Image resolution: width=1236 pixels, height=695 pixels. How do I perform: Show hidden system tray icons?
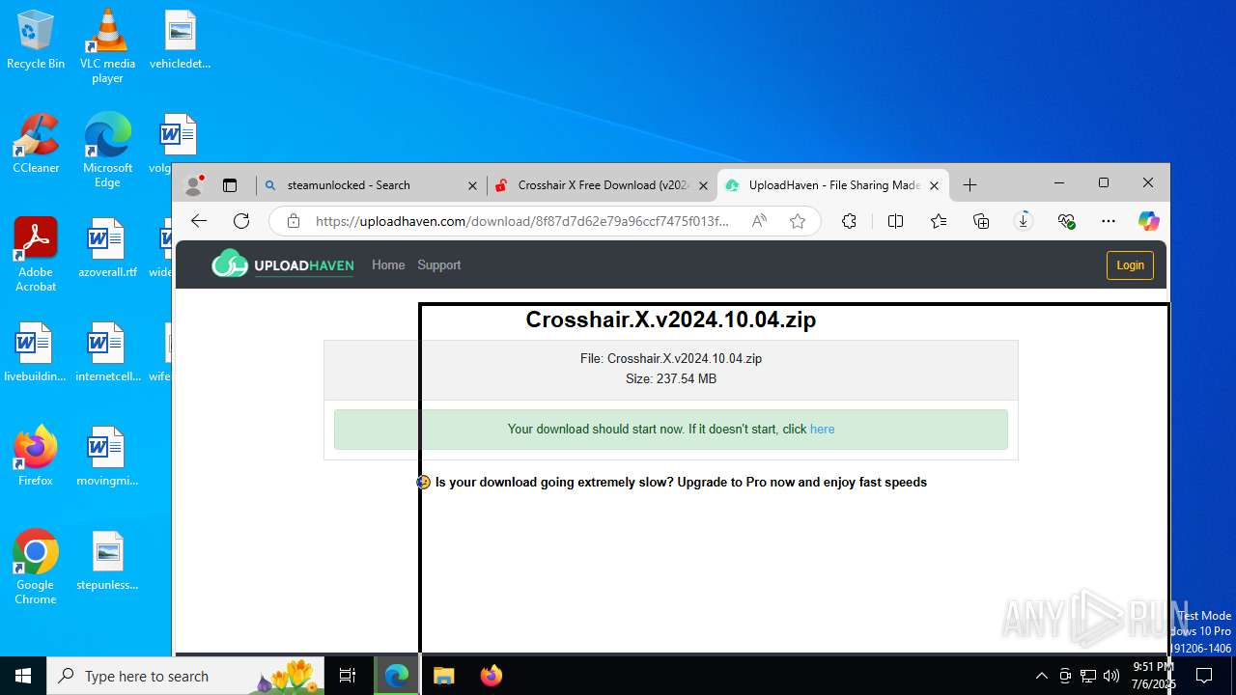click(x=1041, y=676)
